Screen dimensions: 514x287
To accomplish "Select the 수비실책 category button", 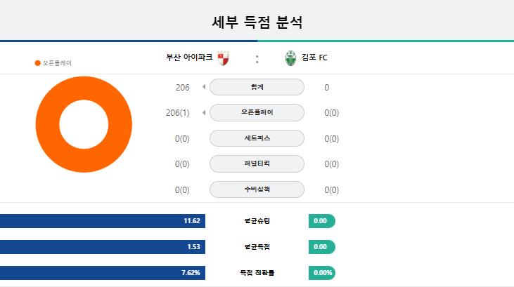I will (x=257, y=189).
